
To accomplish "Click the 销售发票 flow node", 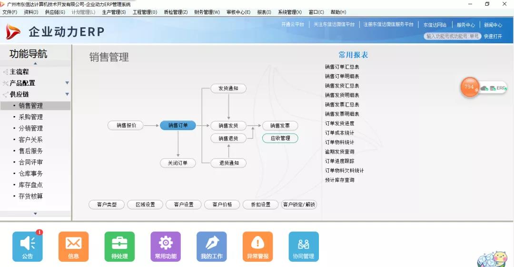I will (x=280, y=126).
